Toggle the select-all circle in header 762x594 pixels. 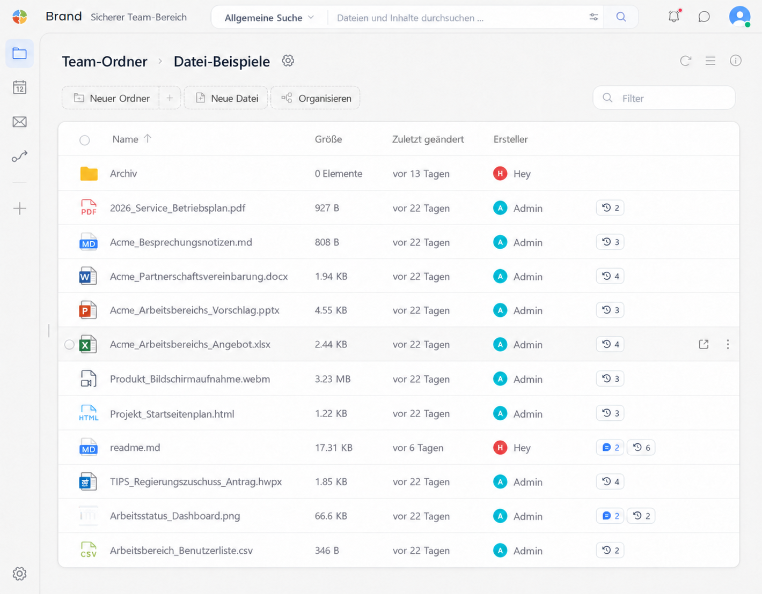pyautogui.click(x=85, y=140)
